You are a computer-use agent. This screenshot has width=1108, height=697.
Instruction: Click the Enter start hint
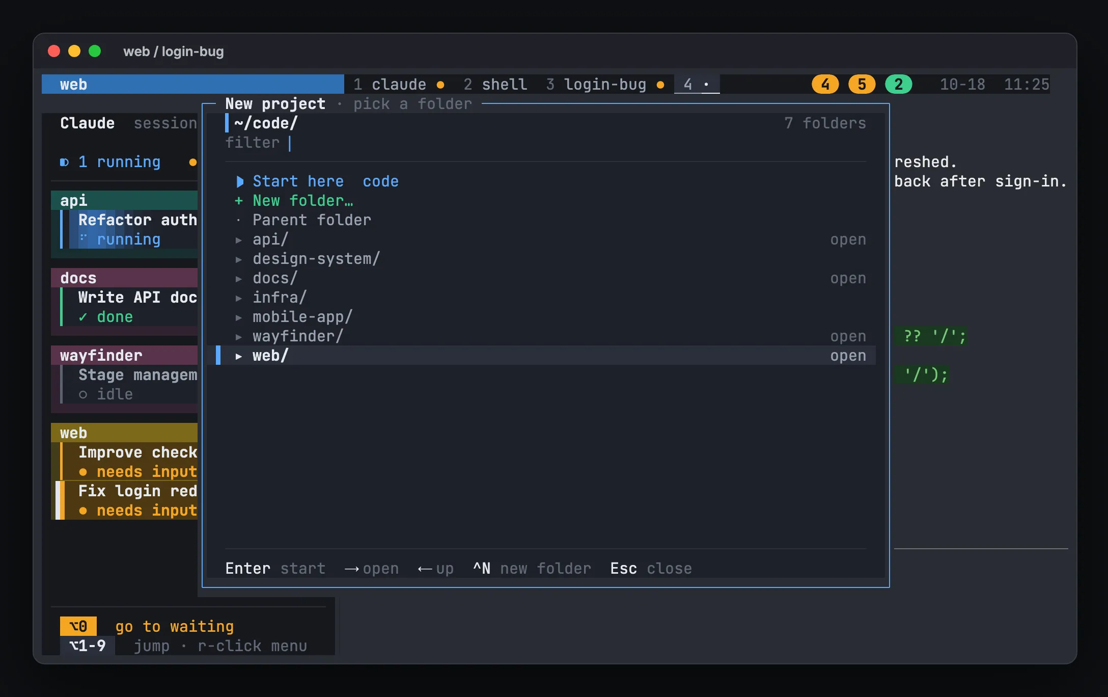(275, 569)
